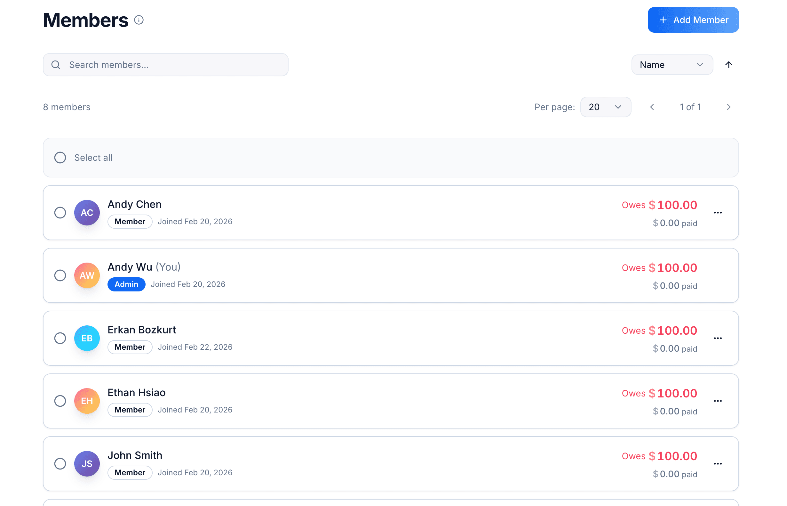Click Erkan Bozkurt's EB avatar
This screenshot has height=506, width=787.
point(87,338)
